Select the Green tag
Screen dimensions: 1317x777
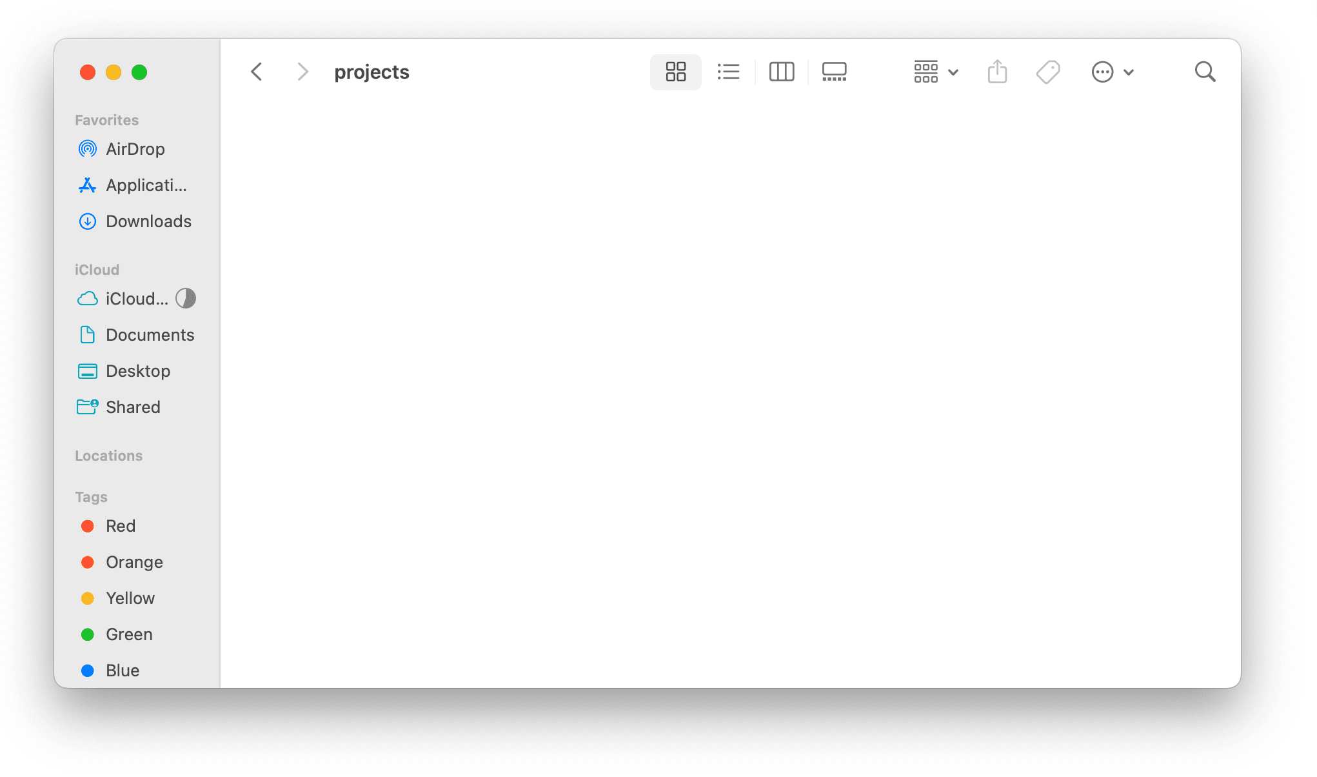128,634
